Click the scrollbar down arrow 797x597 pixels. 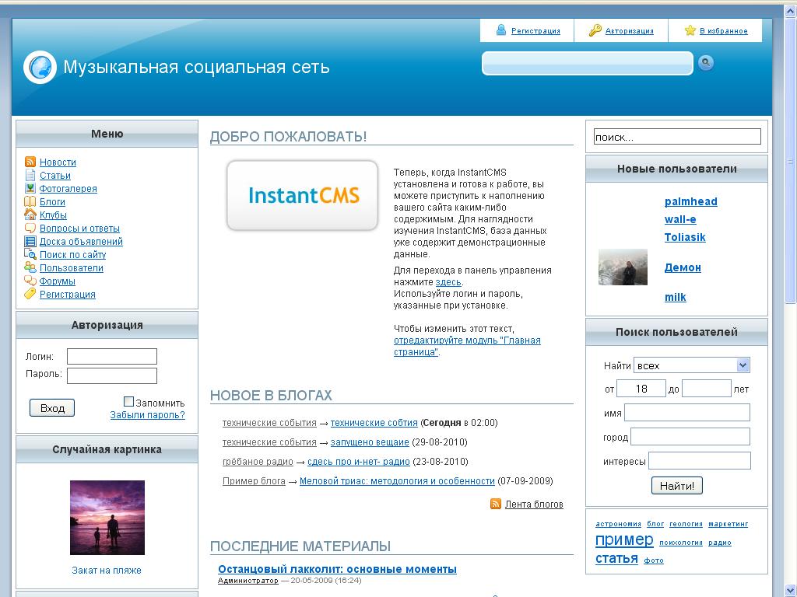point(791,591)
